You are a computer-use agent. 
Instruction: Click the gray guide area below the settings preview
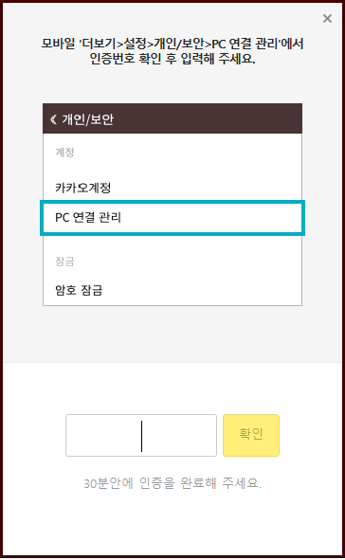click(172, 334)
